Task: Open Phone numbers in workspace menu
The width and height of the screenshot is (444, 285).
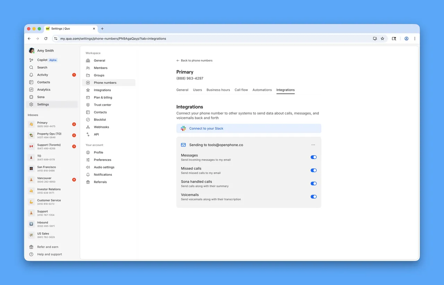Action: [x=109, y=83]
